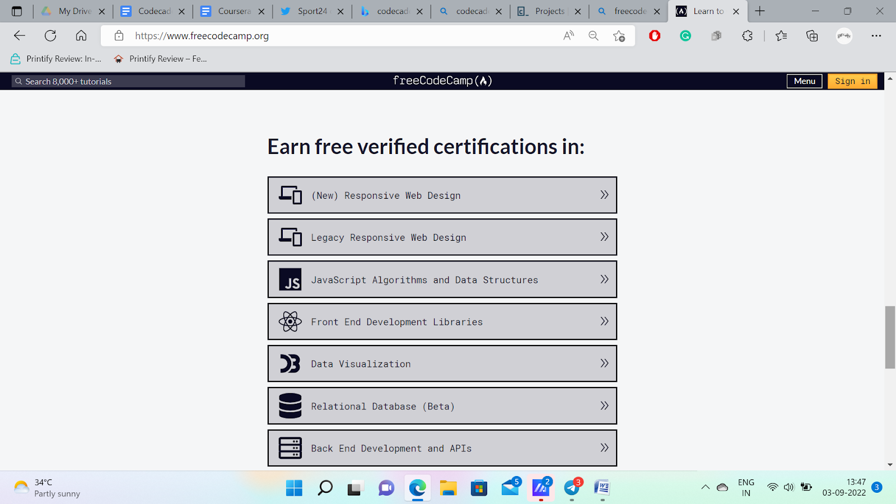Click the Sign in button
This screenshot has height=504, width=896.
852,81
